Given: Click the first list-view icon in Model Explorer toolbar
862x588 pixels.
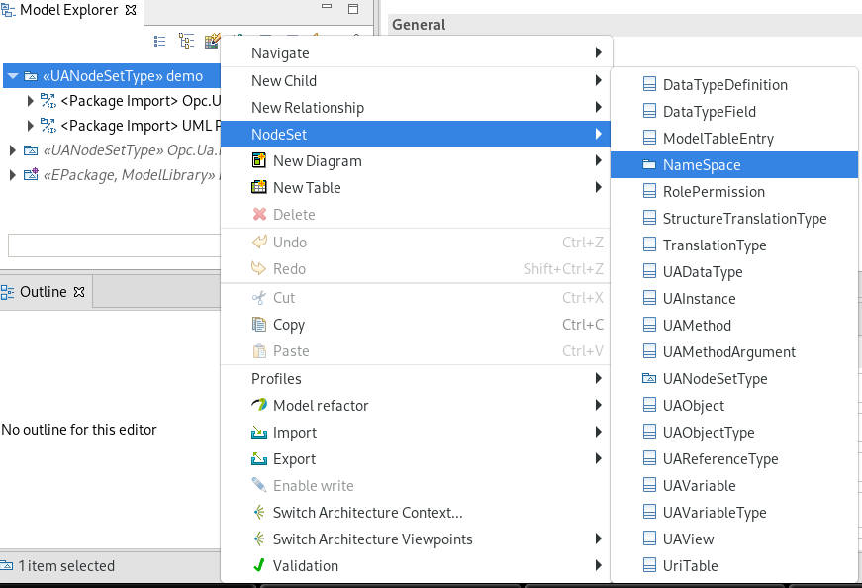Looking at the screenshot, I should tap(160, 41).
